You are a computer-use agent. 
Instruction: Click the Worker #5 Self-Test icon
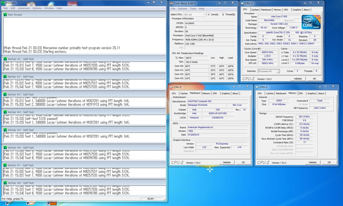(x=5, y=130)
